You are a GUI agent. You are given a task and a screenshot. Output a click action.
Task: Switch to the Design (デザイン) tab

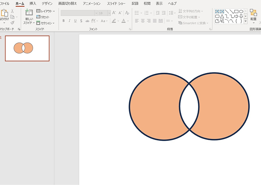tap(47, 3)
